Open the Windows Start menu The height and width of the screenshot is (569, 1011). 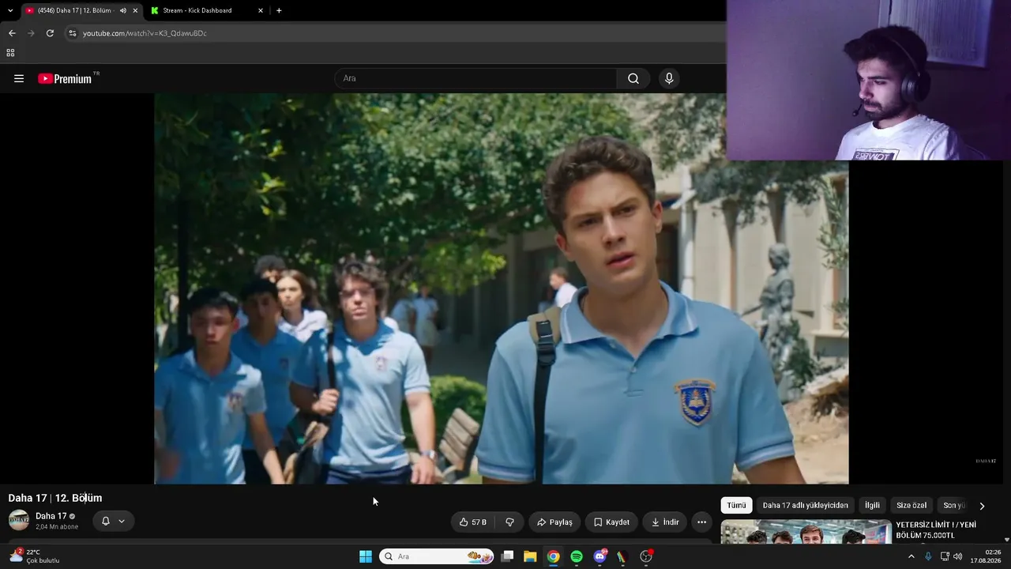(366, 556)
